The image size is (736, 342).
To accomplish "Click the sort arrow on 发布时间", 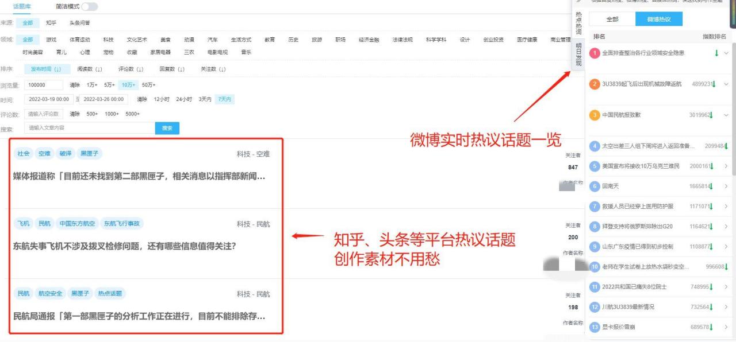I will [56, 69].
